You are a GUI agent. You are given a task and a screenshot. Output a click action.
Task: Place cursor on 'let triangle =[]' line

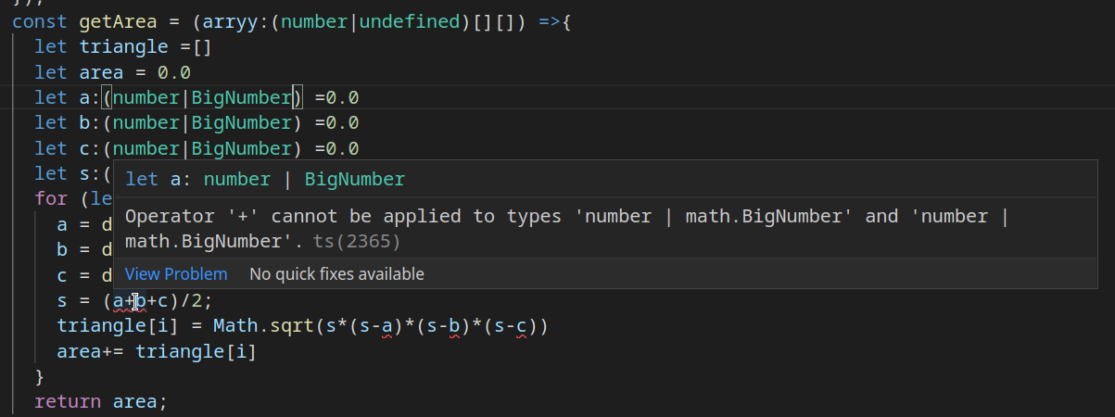(x=123, y=46)
